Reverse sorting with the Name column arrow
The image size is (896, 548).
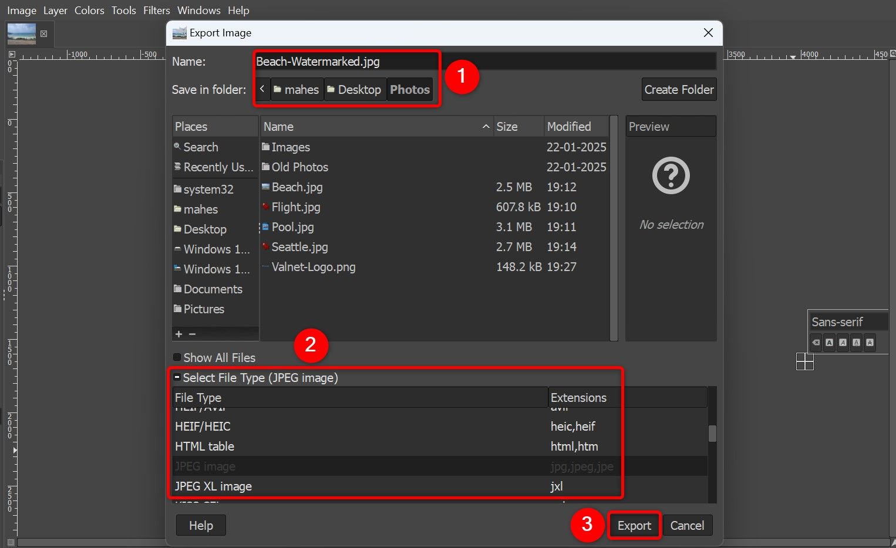point(485,126)
